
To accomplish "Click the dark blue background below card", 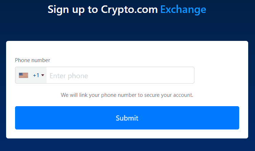I will click(x=128, y=145).
